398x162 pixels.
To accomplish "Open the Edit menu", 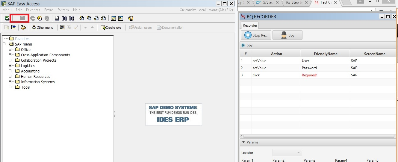I will (19, 10).
